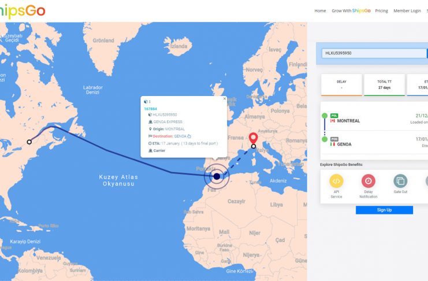The width and height of the screenshot is (428, 281).
Task: Click the Carrier label in popup
Action: (159, 150)
